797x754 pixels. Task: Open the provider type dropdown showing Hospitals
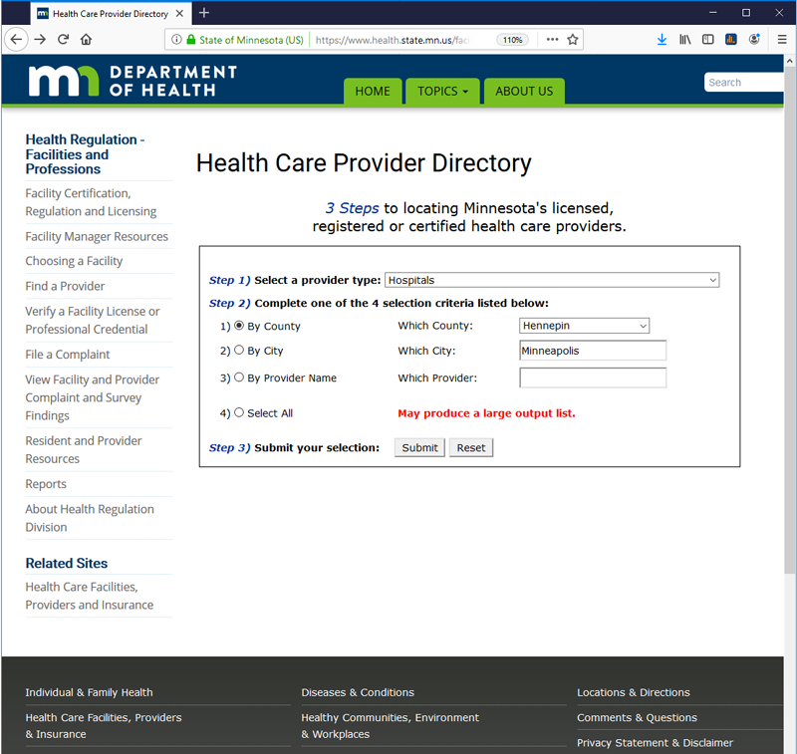(x=552, y=280)
